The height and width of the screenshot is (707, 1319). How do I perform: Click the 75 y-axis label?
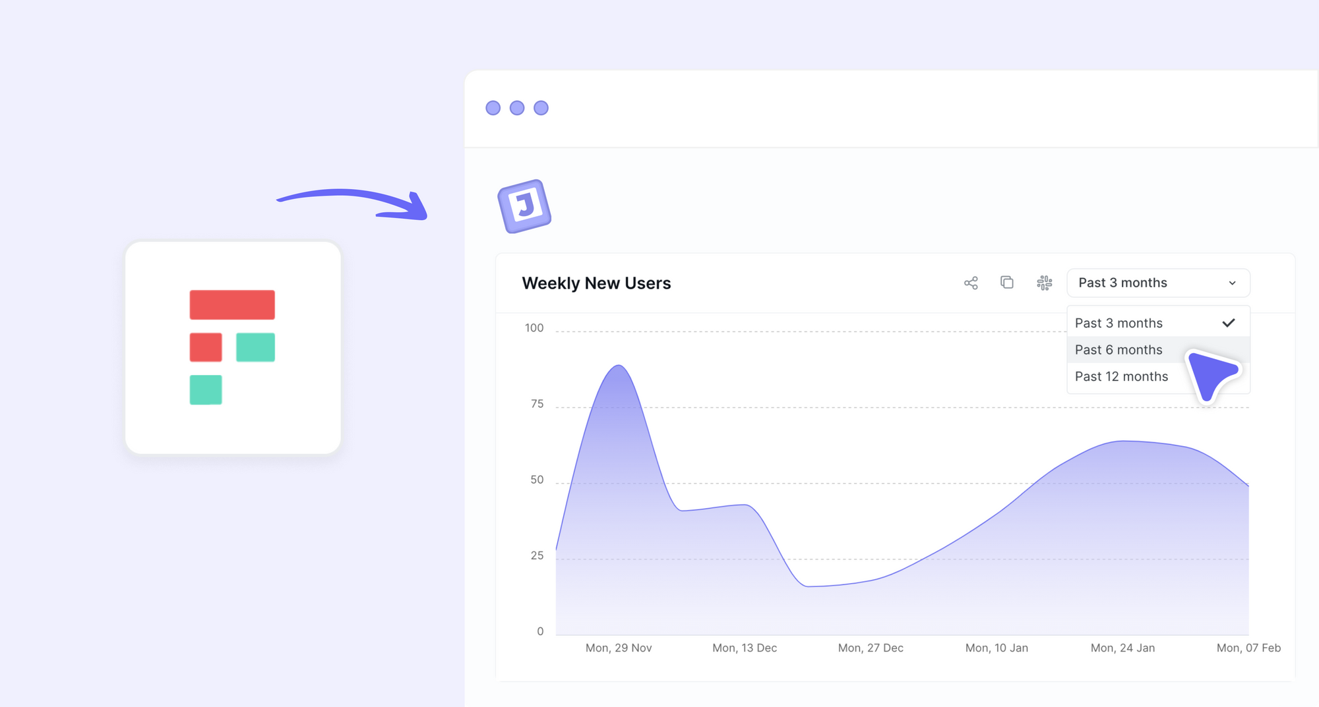[x=537, y=404]
